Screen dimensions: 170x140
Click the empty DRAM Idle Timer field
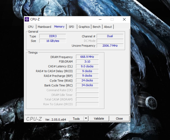click(x=87, y=95)
